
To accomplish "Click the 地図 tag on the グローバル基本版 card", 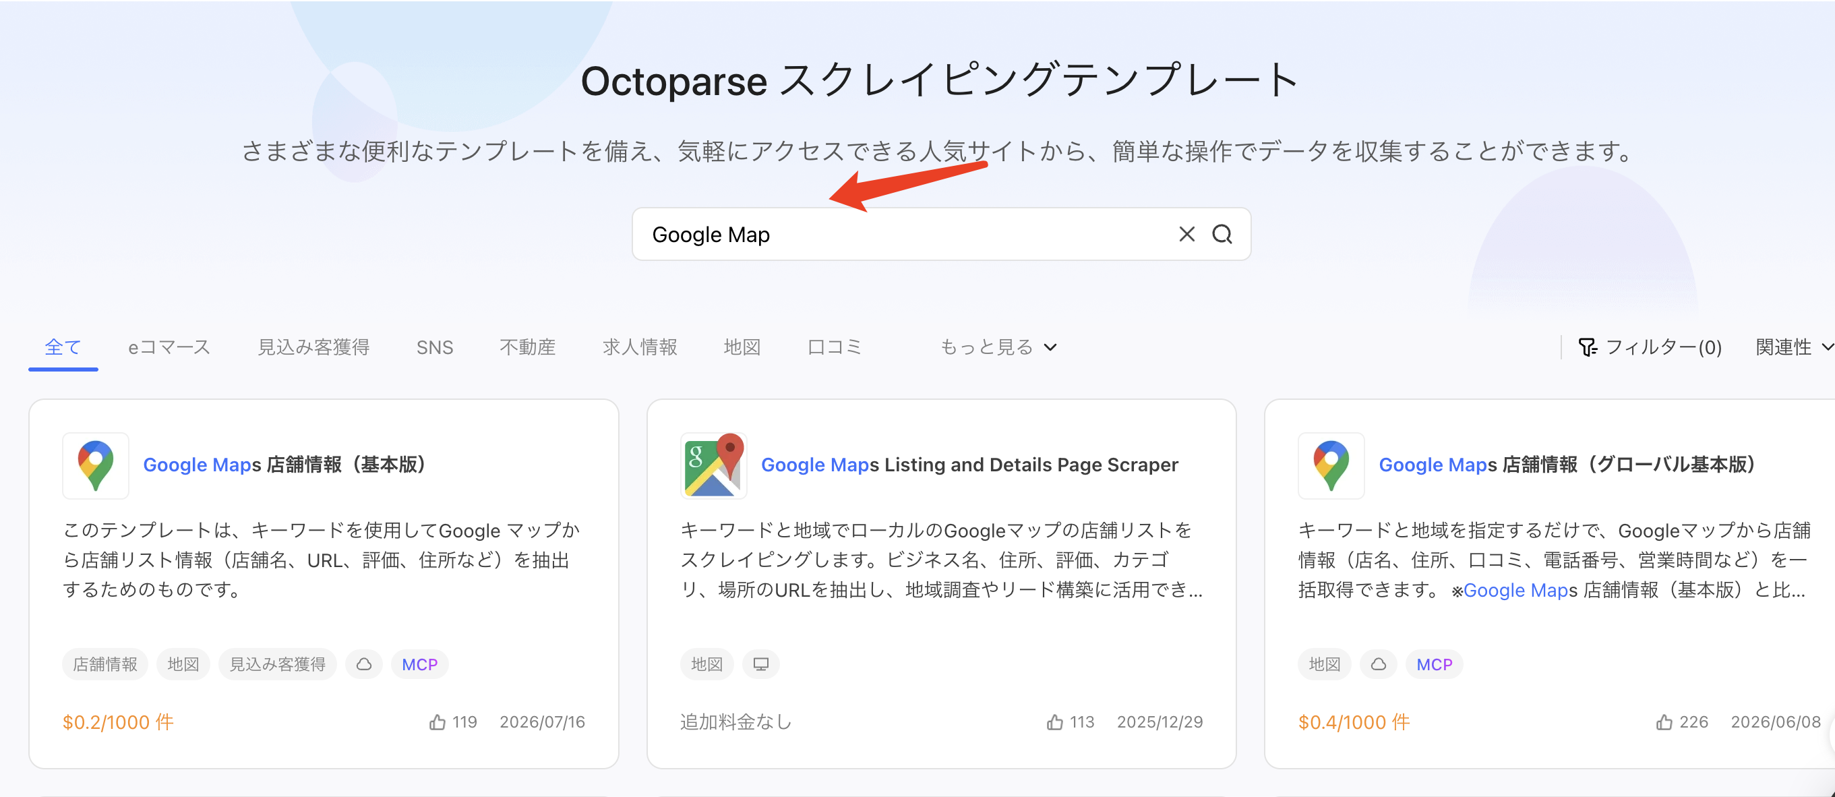I will tap(1324, 665).
